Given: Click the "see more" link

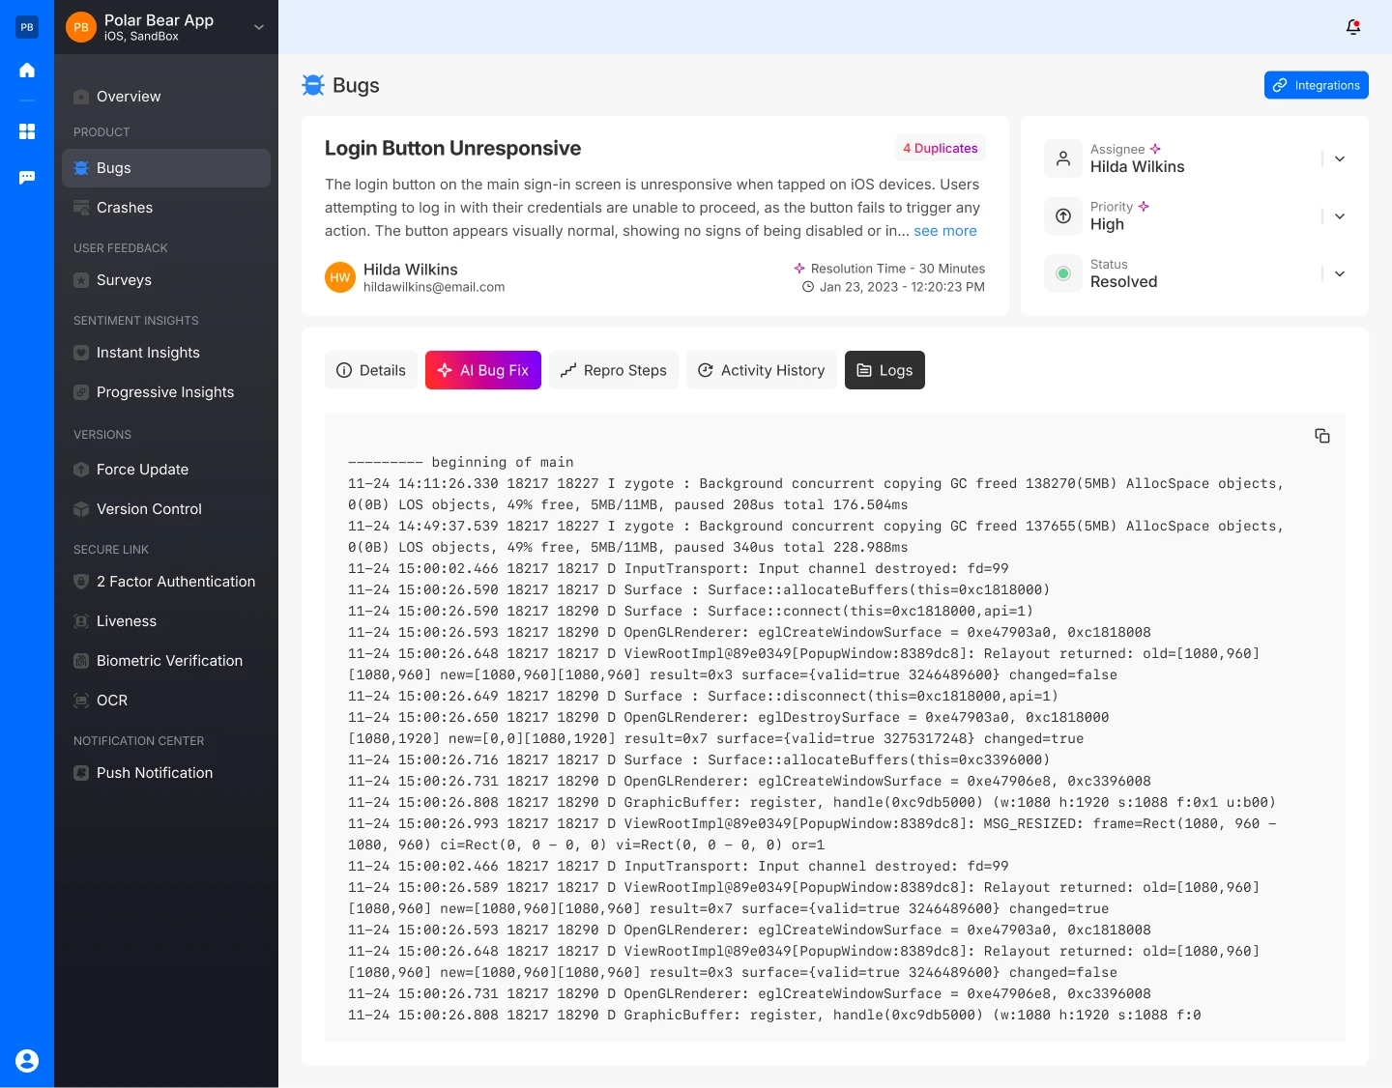Looking at the screenshot, I should coord(945,231).
